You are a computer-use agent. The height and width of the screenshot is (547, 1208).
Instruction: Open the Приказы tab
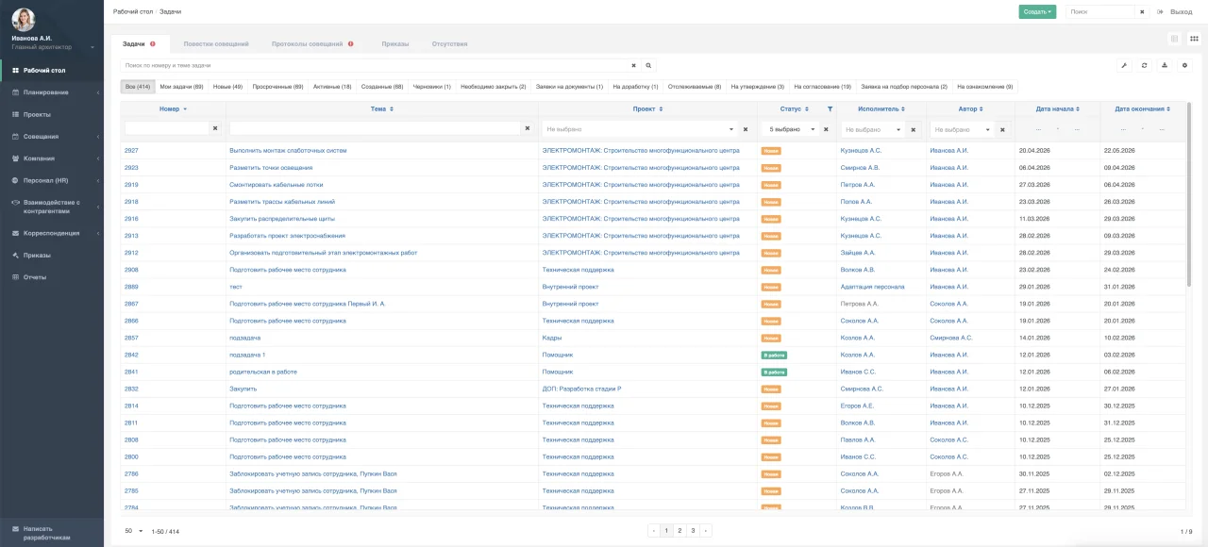pos(395,44)
